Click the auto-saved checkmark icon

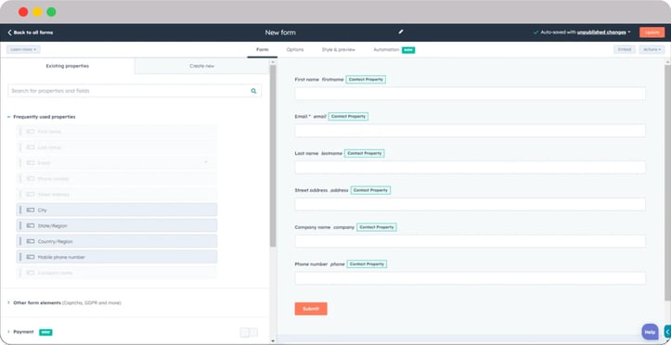pos(536,32)
